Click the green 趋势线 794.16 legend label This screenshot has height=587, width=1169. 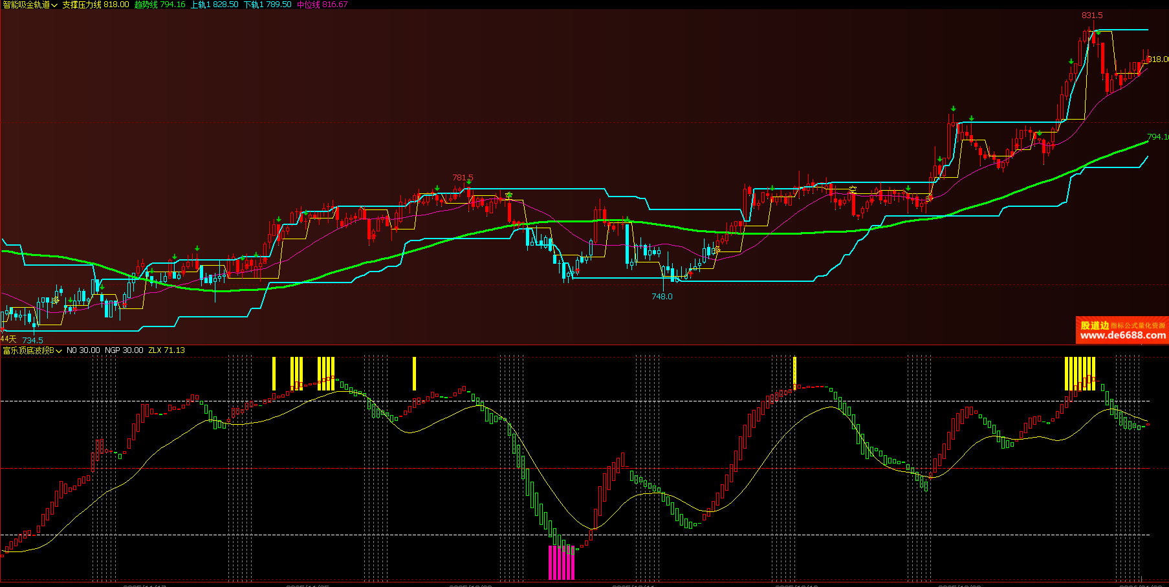160,5
